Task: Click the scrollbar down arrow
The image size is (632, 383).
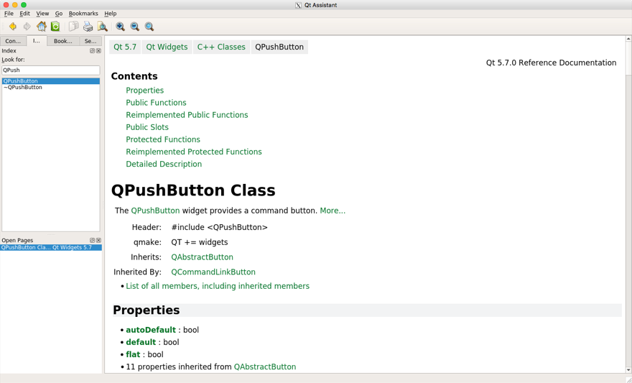Action: 628,369
